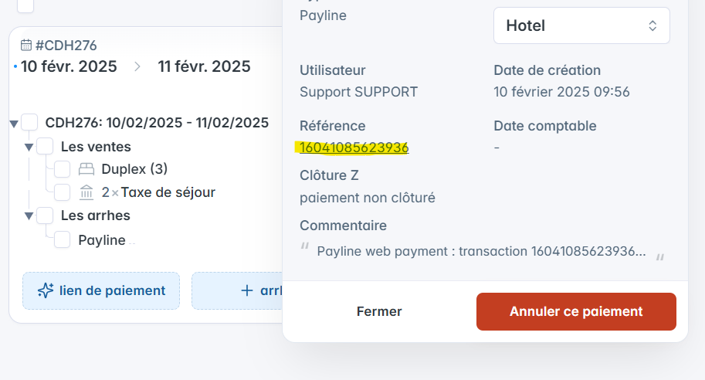Click Annuler ce paiement button
The height and width of the screenshot is (380, 705).
(x=576, y=311)
